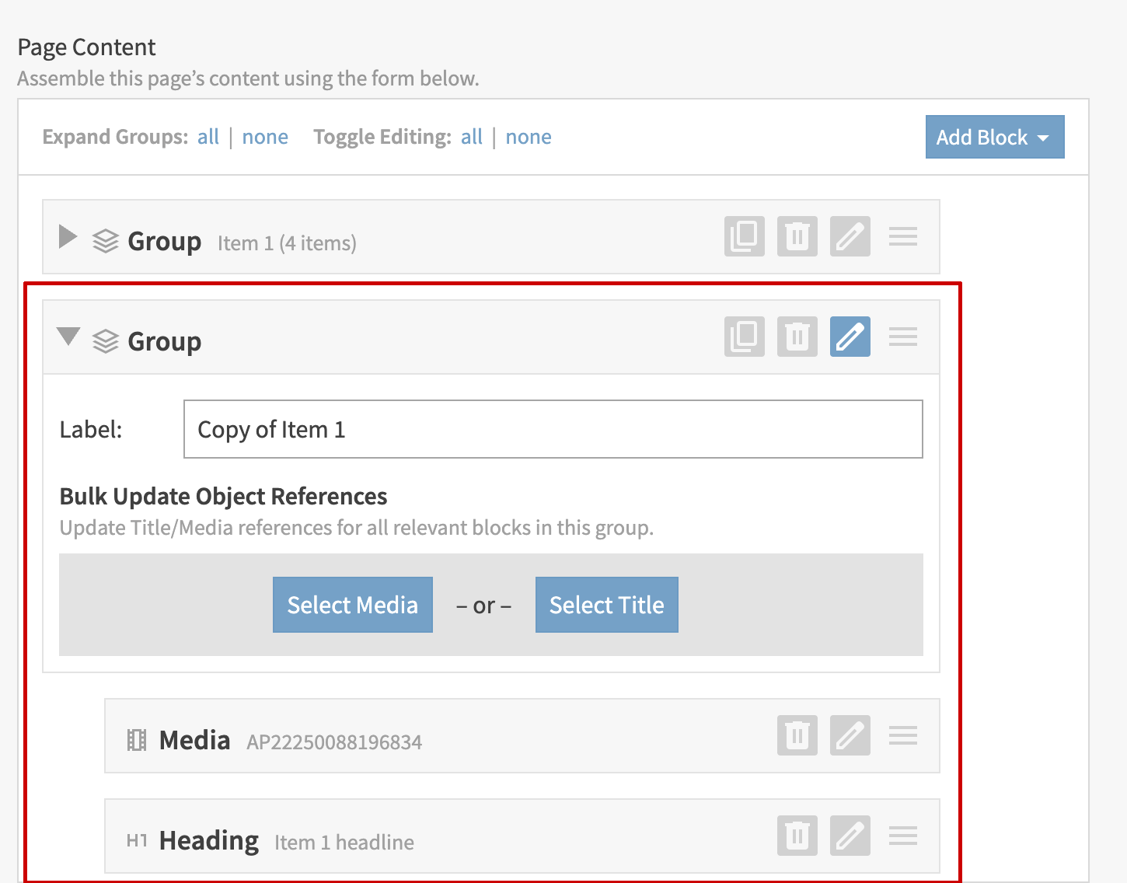
Task: Expand the collapsed Item 1 group
Action: [68, 237]
